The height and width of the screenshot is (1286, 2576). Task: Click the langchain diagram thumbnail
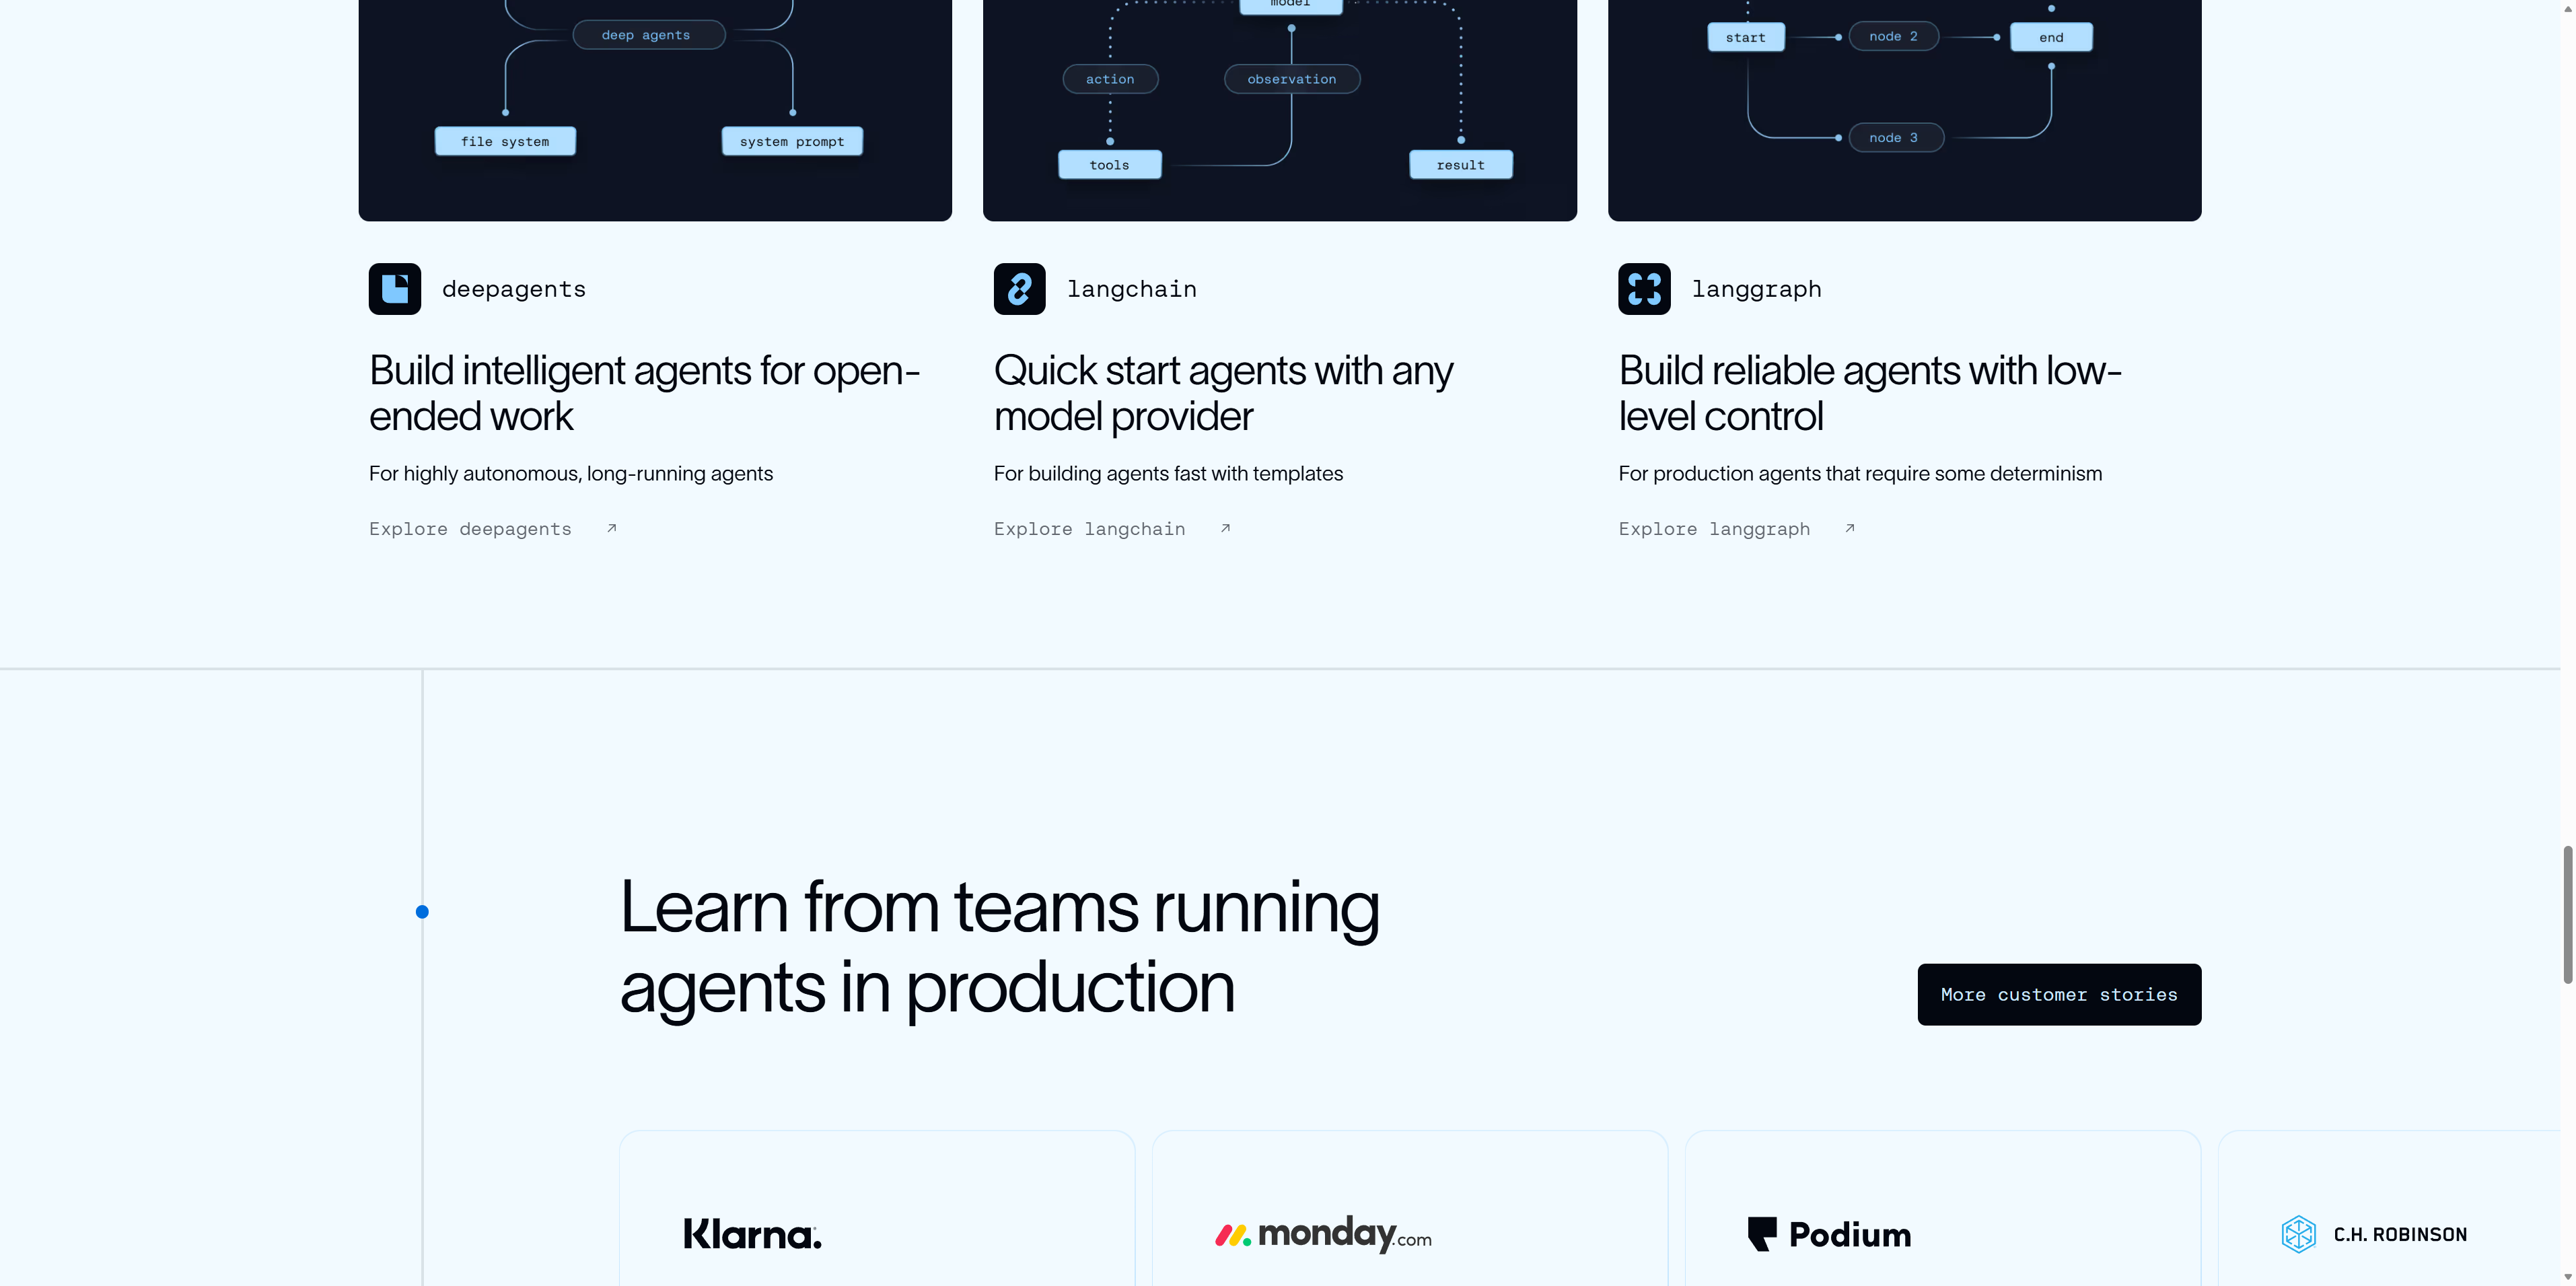1280,110
